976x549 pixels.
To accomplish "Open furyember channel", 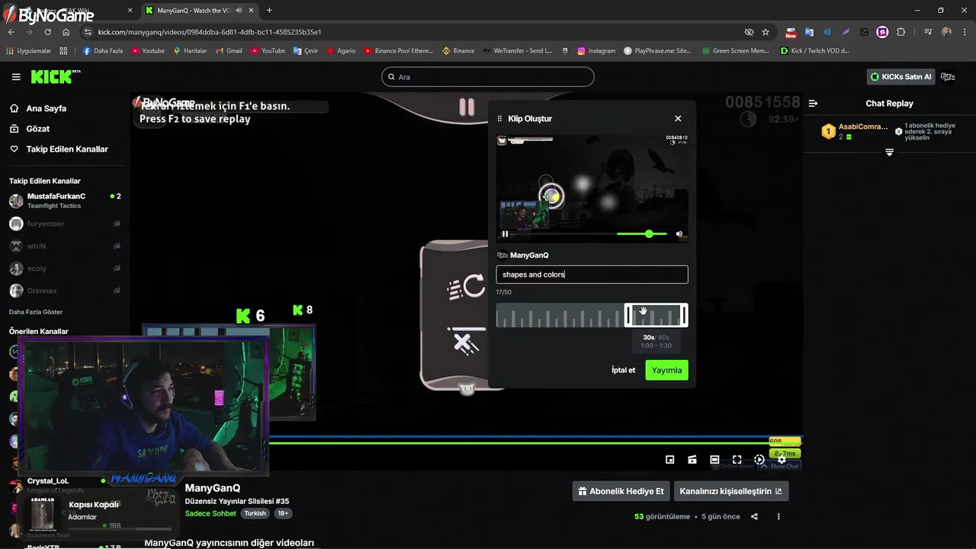I will (65, 223).
